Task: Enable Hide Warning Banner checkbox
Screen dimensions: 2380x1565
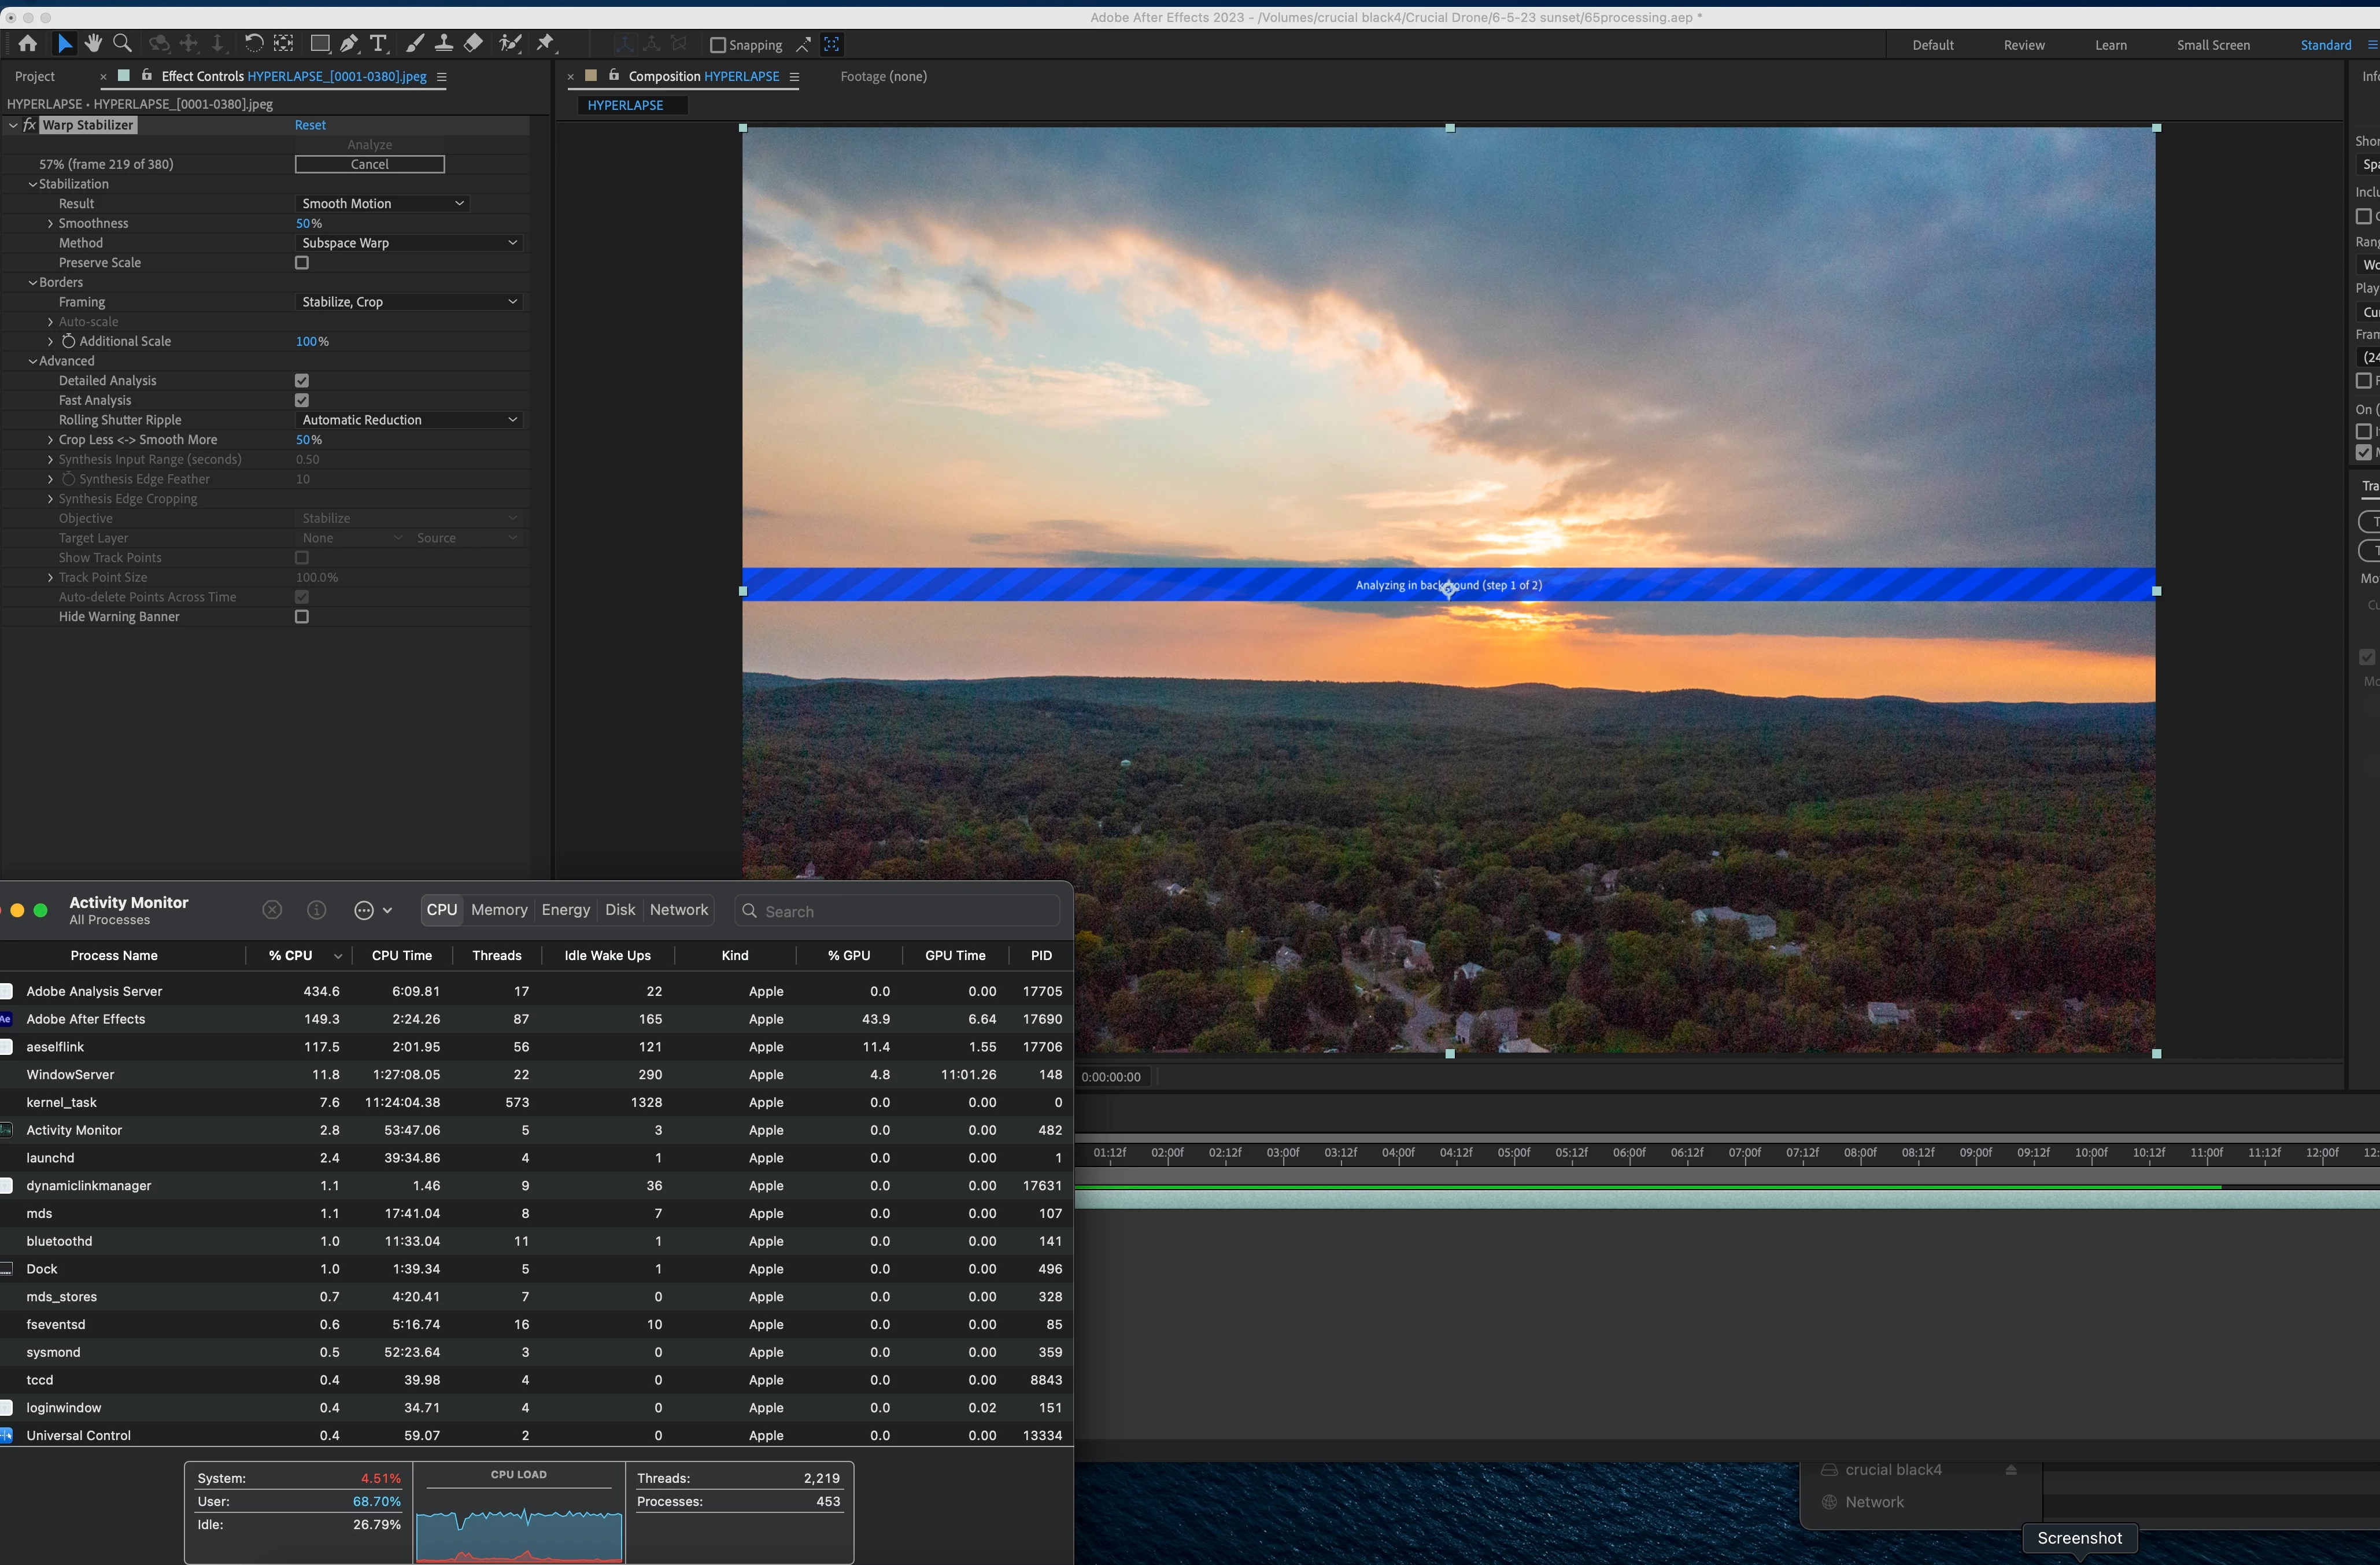Action: tap(302, 617)
